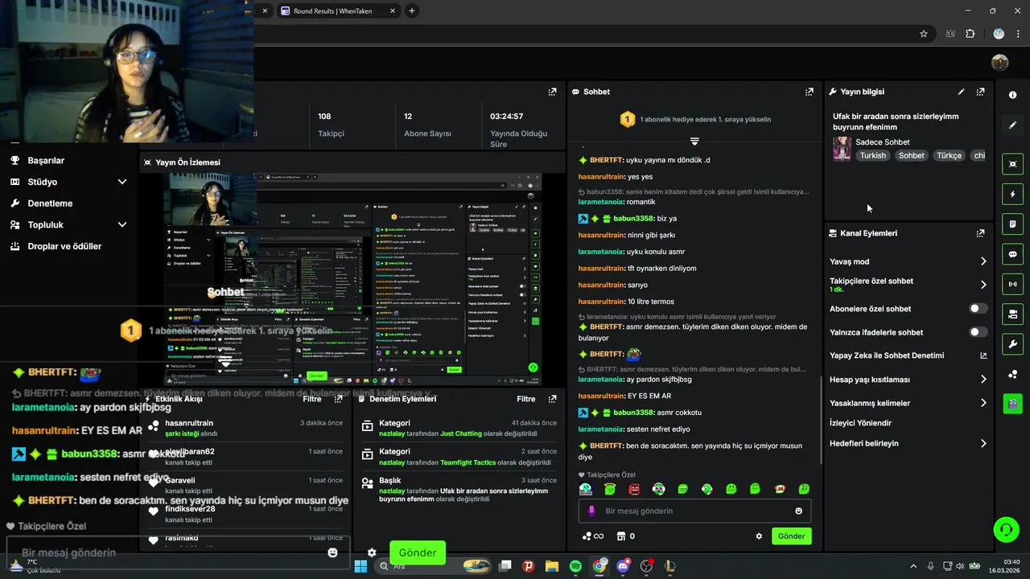Open emoji picker in chat message box

click(798, 511)
